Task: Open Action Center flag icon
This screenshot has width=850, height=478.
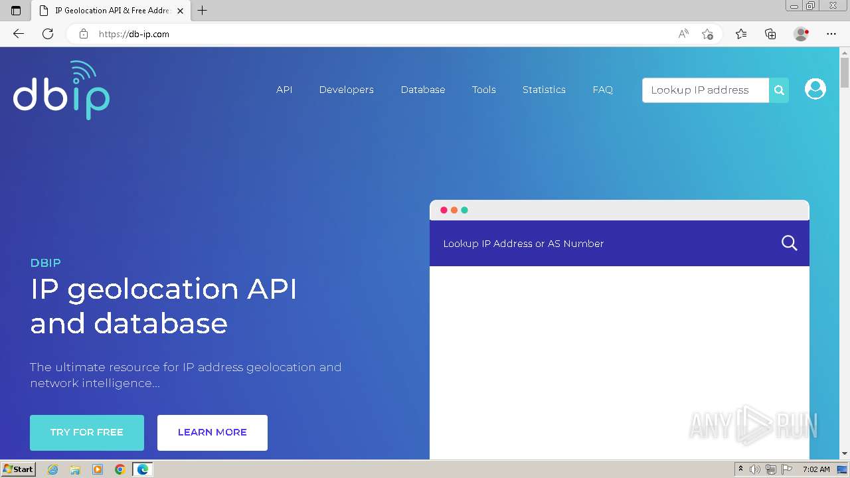Action: pos(786,469)
